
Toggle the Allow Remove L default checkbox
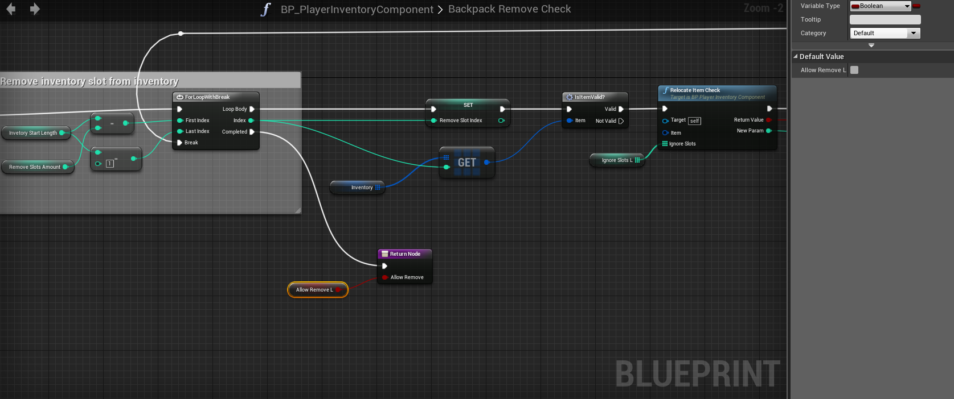coord(854,70)
